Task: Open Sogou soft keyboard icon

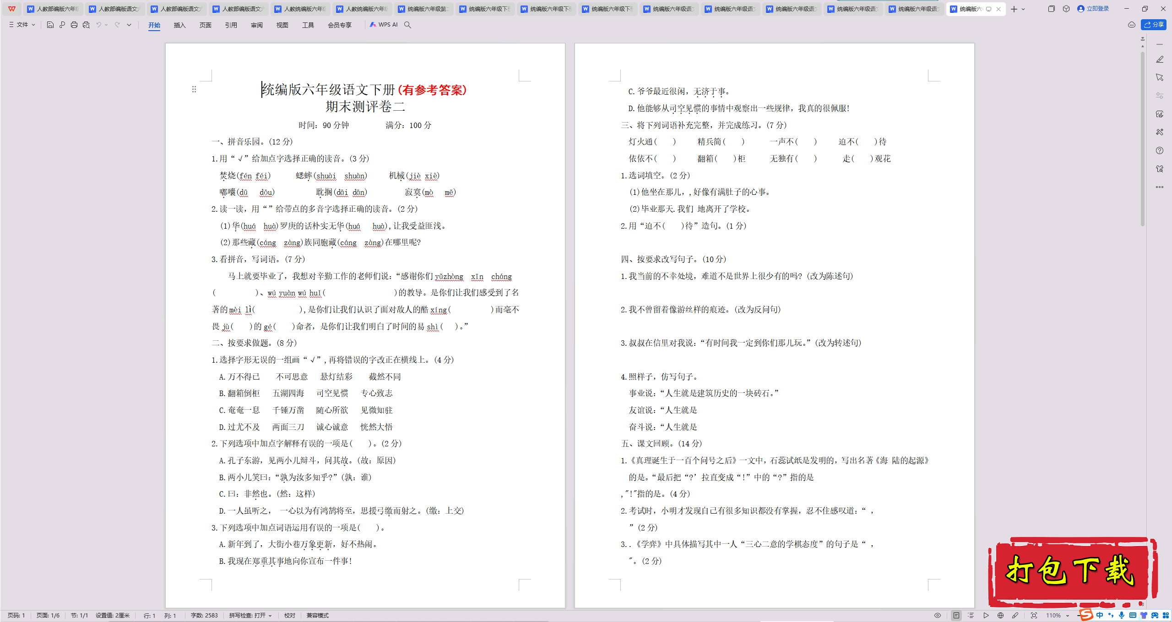Action: click(x=1133, y=615)
